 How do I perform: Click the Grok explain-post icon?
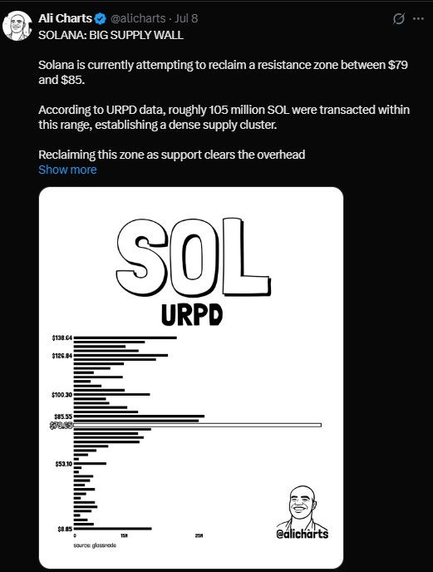coord(398,18)
